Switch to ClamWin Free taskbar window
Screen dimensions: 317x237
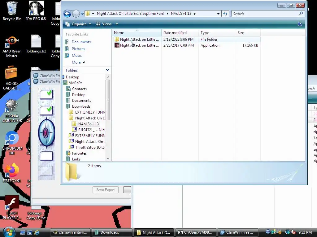238,232
